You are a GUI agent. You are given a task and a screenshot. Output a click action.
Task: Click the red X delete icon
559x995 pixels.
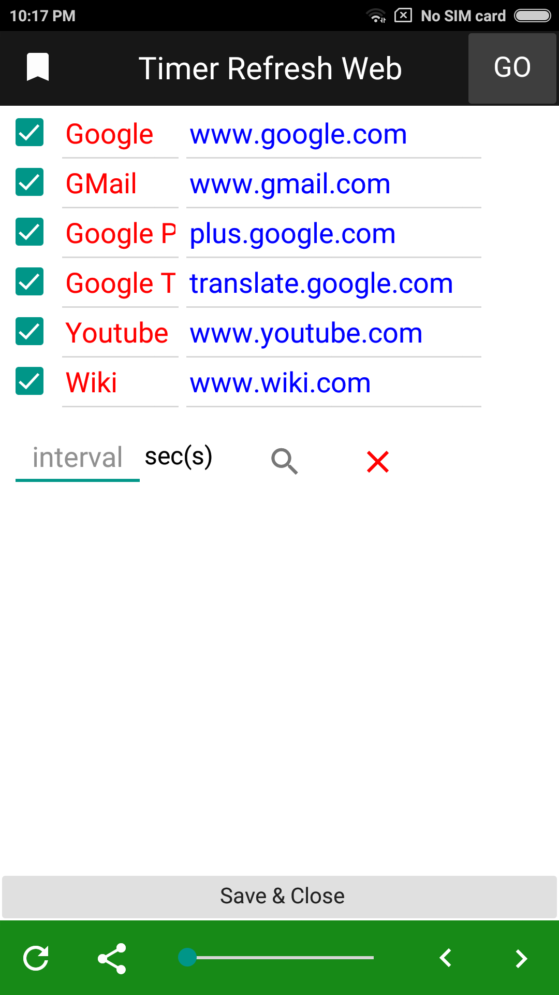tap(378, 461)
